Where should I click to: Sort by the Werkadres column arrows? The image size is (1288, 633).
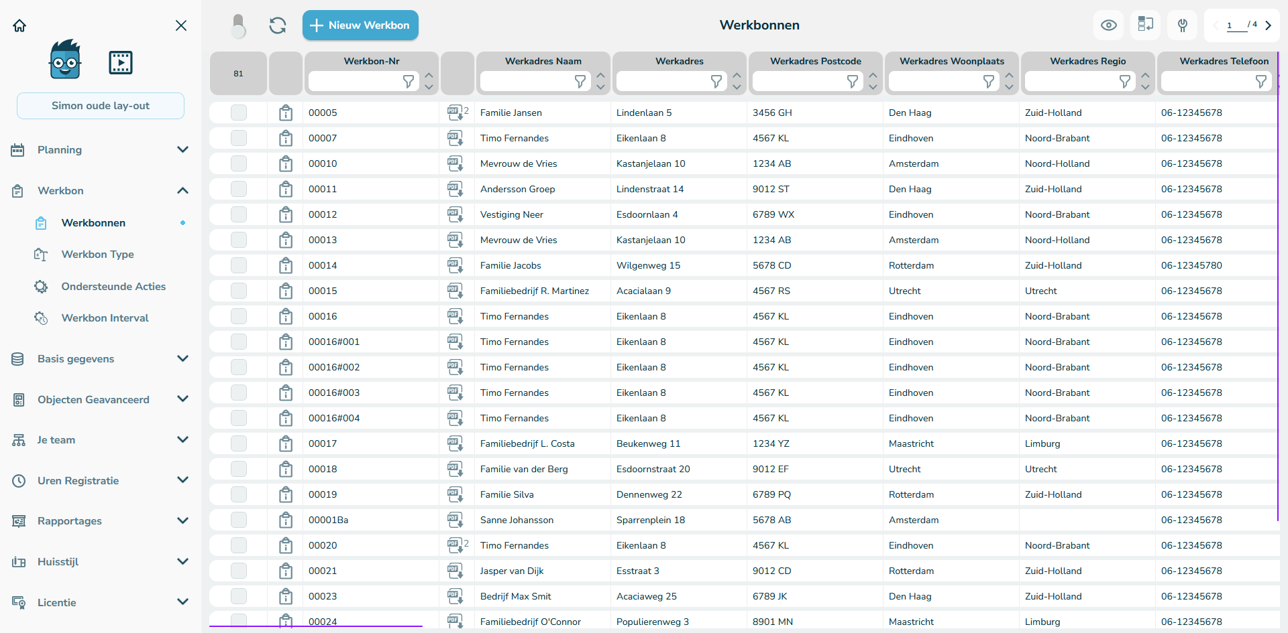tap(737, 81)
